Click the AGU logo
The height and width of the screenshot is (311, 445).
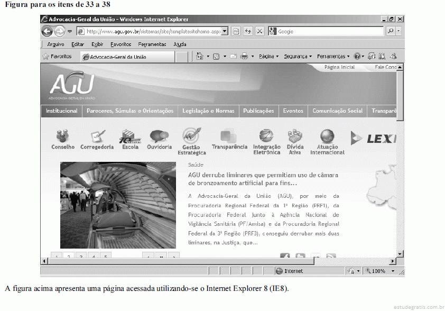click(x=72, y=85)
